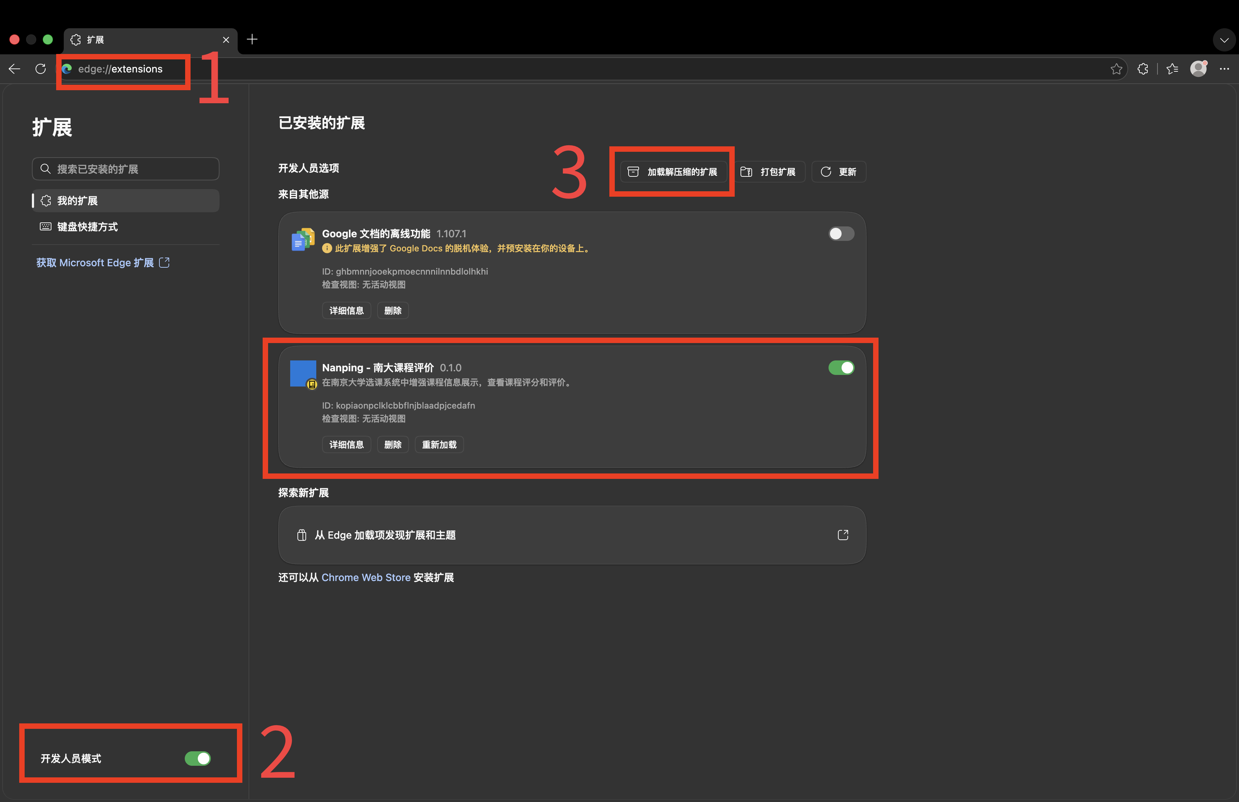Image resolution: width=1239 pixels, height=802 pixels.
Task: Click the puzzle icon next to 我的扩展
Action: 46,200
